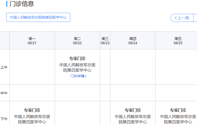Click the empty Thursday morning schedule cell

pyautogui.click(x=133, y=67)
